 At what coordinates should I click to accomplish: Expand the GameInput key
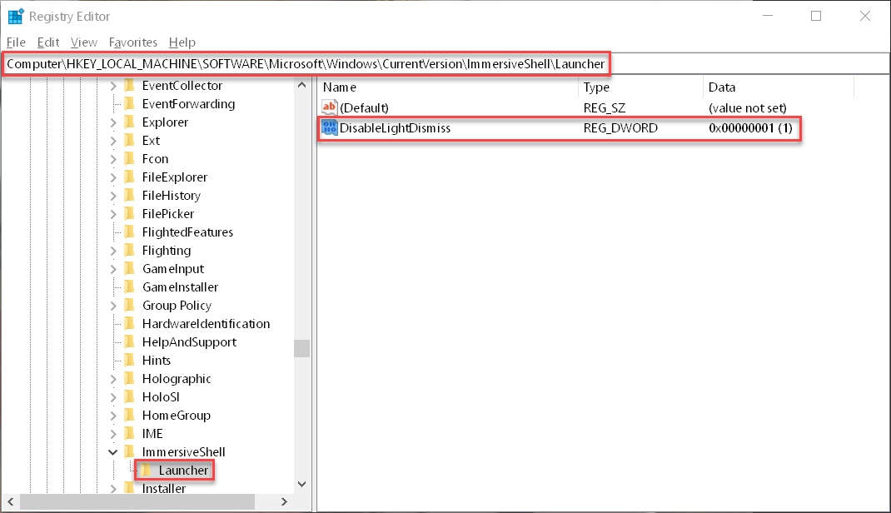tap(113, 269)
